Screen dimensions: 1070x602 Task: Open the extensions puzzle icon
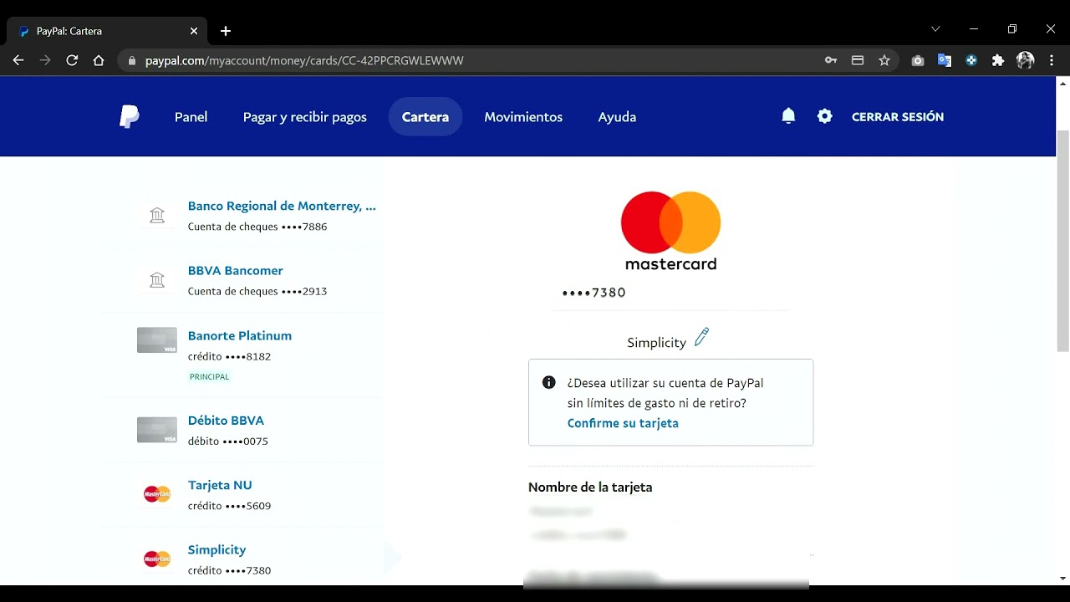click(998, 60)
